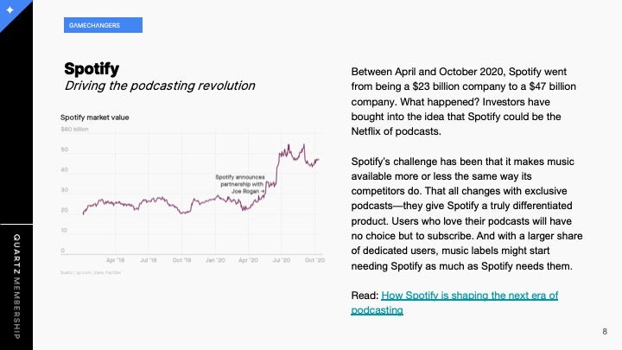Click the paragraph about Spotify's challenge
Image resolution: width=622 pixels, height=350 pixels.
tap(466, 213)
